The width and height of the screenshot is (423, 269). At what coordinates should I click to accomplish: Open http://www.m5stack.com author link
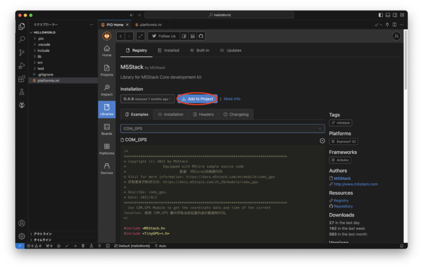(x=355, y=184)
